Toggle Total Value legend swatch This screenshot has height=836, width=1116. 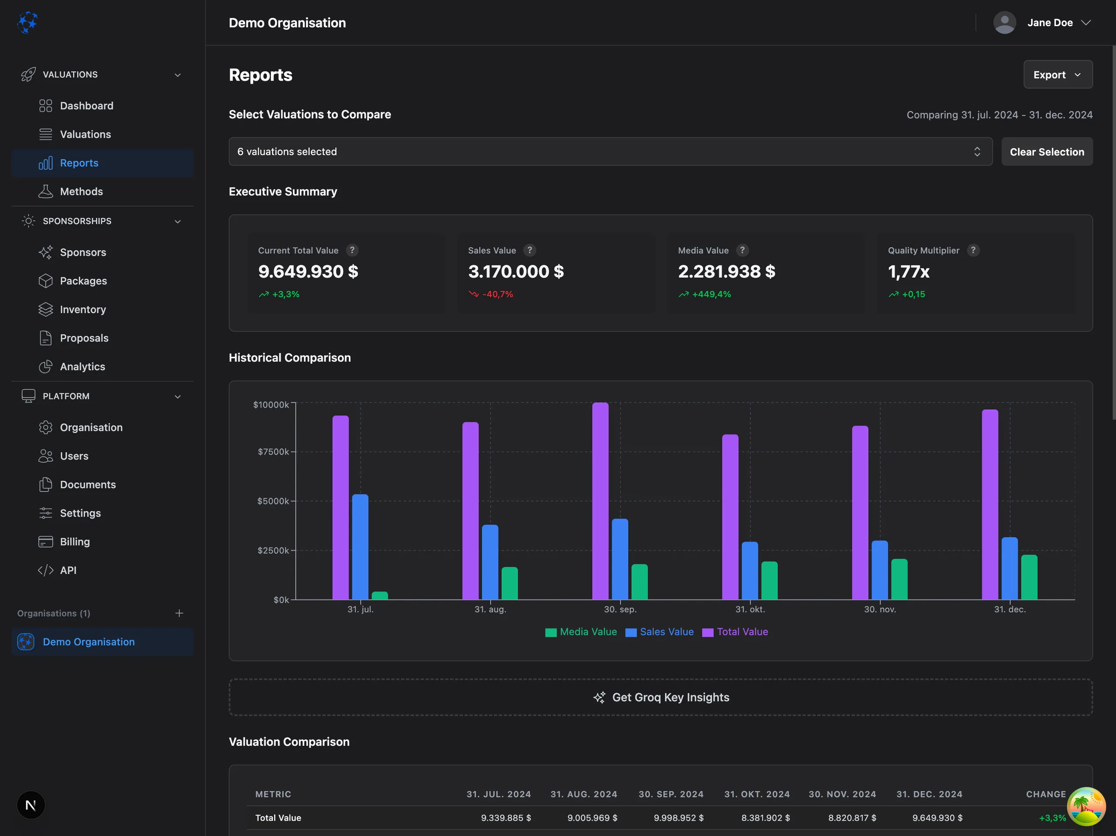pos(708,632)
